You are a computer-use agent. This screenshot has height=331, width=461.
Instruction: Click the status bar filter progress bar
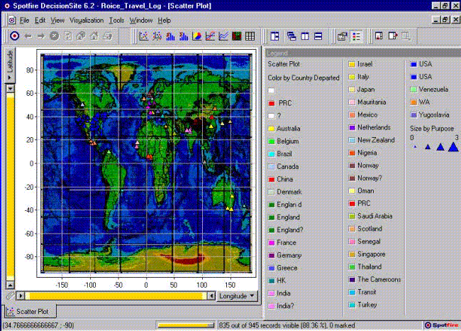click(186, 325)
